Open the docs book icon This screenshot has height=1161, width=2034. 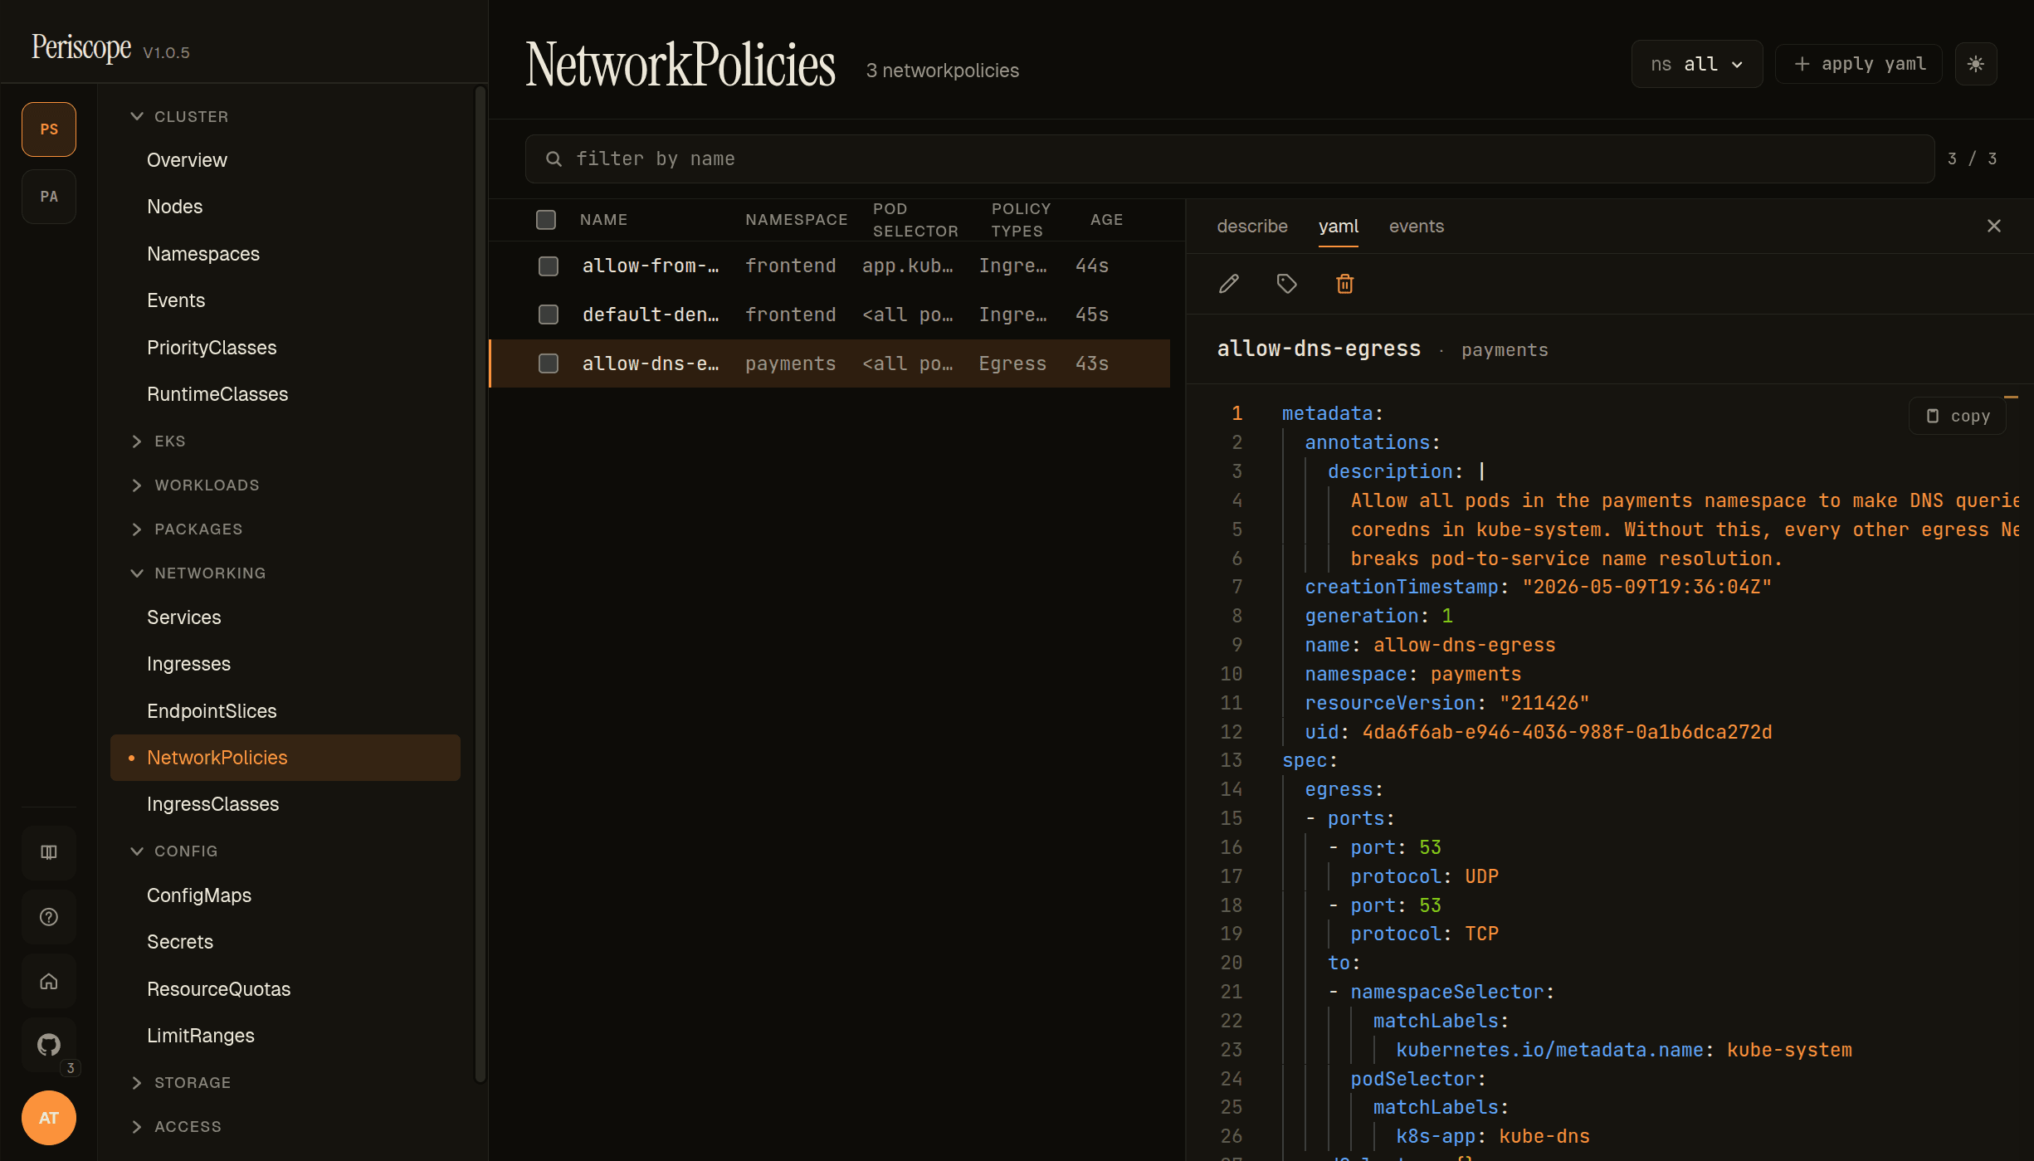pos(49,852)
